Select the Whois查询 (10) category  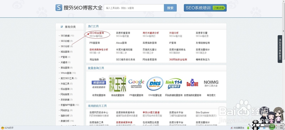coord(68,73)
